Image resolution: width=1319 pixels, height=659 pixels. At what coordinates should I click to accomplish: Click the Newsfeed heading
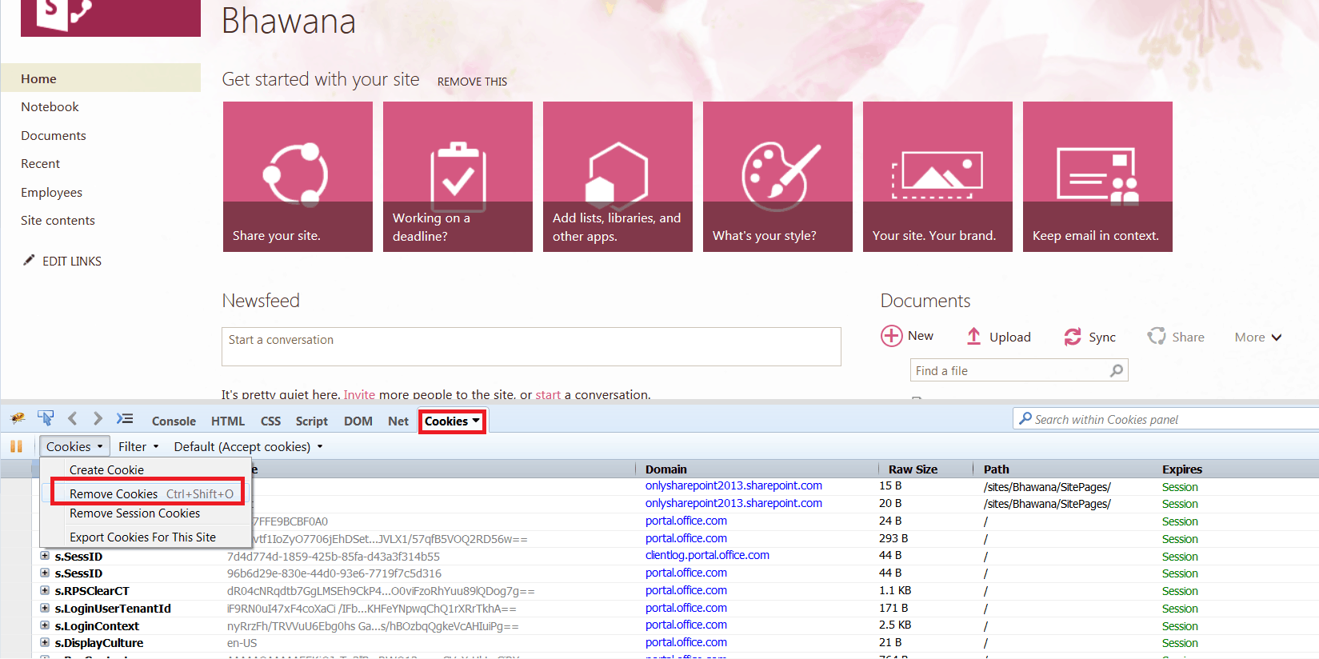(261, 301)
